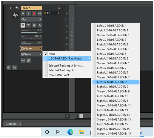
Task: Mute Track 1 with the M button
Action: coord(23,13)
